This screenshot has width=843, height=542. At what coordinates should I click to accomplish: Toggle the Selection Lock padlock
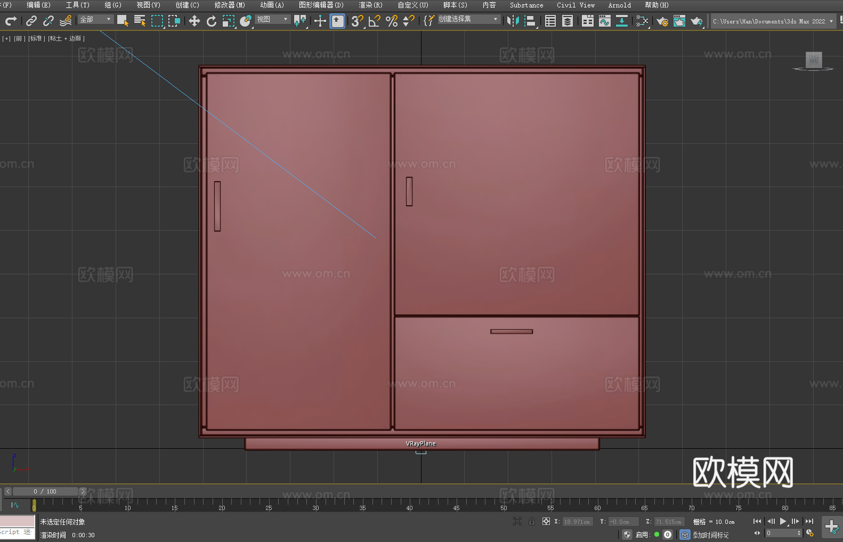(x=532, y=521)
